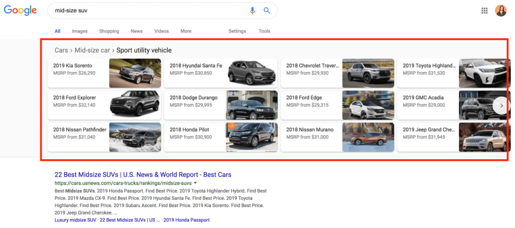
Task: Click the search box containing mid-size suv
Action: (162, 11)
